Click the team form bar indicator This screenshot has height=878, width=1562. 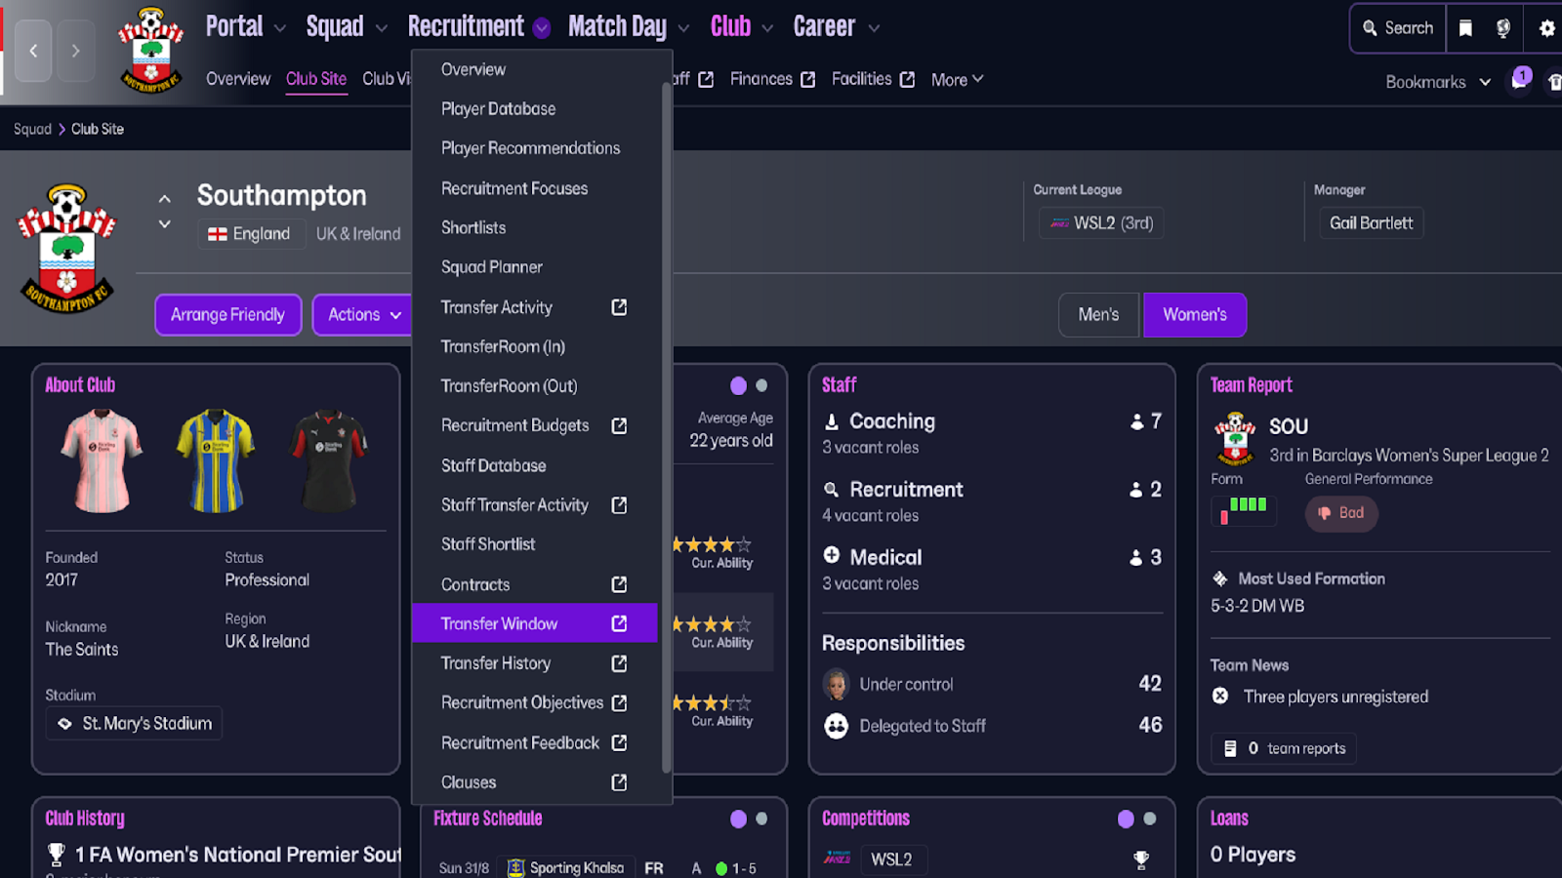(1243, 508)
